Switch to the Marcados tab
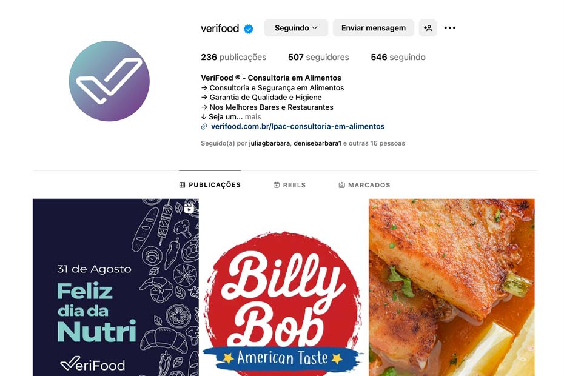 point(364,185)
